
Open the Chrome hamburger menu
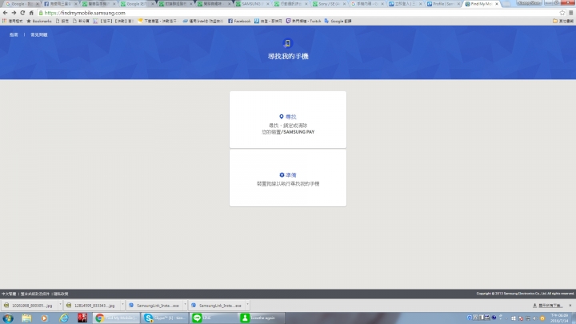click(571, 13)
